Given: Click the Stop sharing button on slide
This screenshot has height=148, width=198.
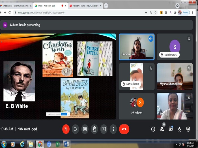Looking at the screenshot, I should coord(64,114).
